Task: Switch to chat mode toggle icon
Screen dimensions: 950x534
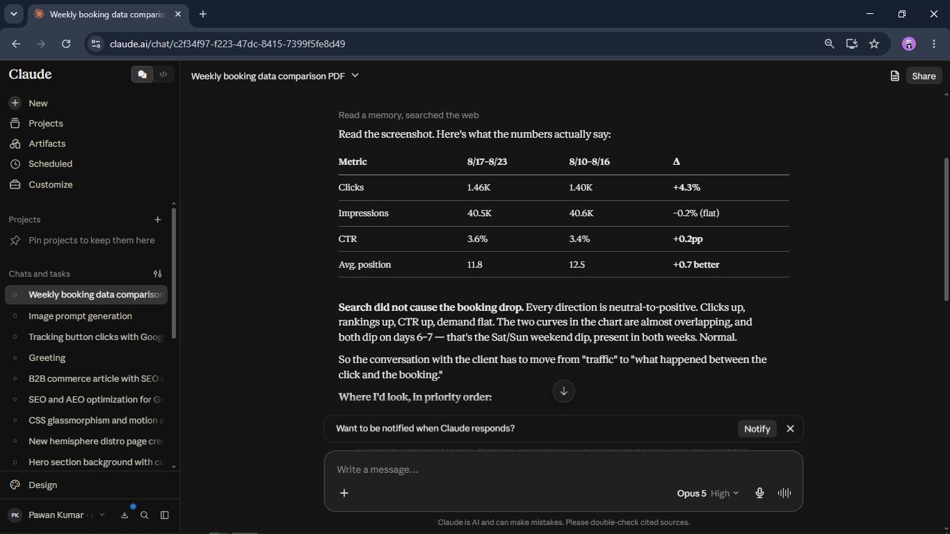Action: (142, 74)
